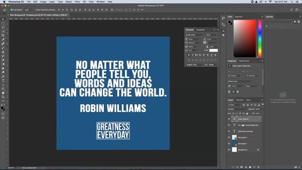The width and height of the screenshot is (302, 170).
Task: Hide the Rectangle 2 layer
Action: point(229,137)
